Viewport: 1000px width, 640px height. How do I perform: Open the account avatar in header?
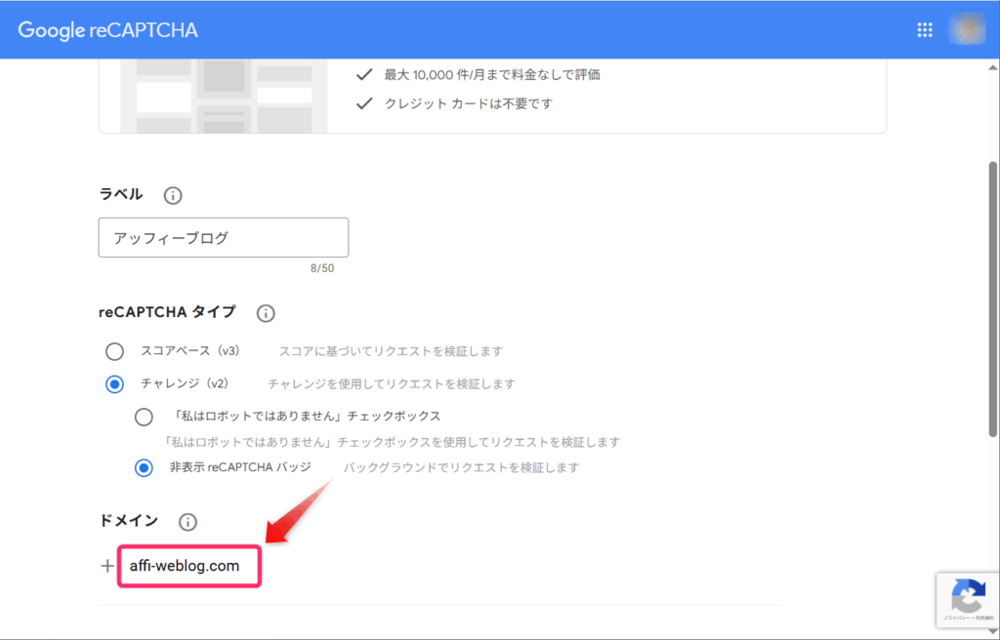click(x=968, y=29)
